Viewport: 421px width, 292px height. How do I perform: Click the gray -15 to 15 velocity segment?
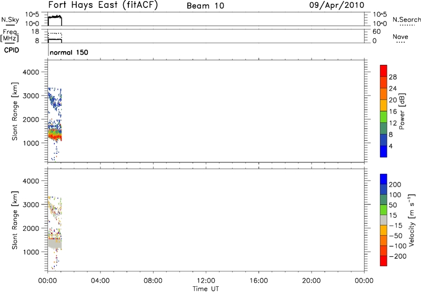click(384, 220)
